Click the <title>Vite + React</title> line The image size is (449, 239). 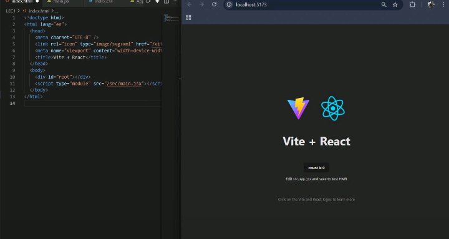click(x=70, y=57)
